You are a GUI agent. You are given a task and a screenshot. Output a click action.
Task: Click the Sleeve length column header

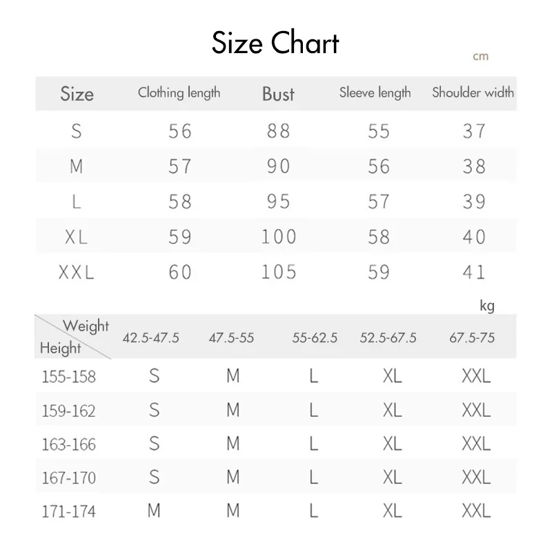[x=375, y=93]
